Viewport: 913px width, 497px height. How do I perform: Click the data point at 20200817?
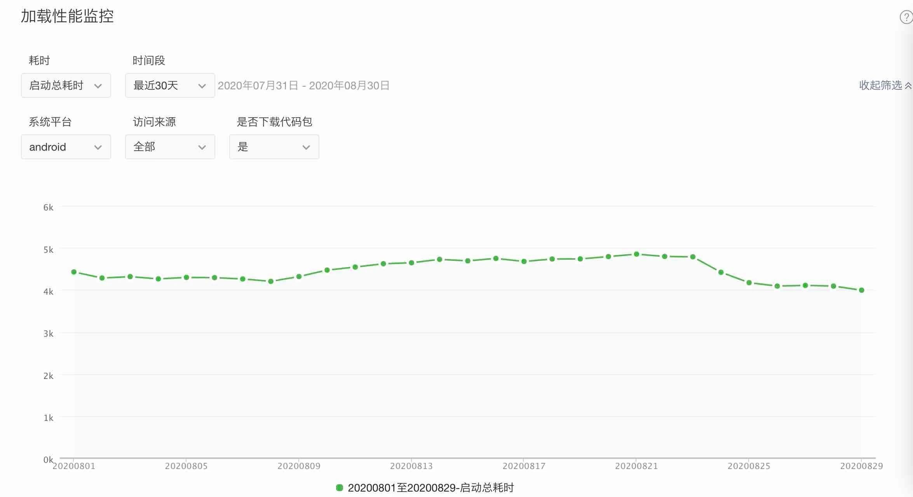(524, 261)
